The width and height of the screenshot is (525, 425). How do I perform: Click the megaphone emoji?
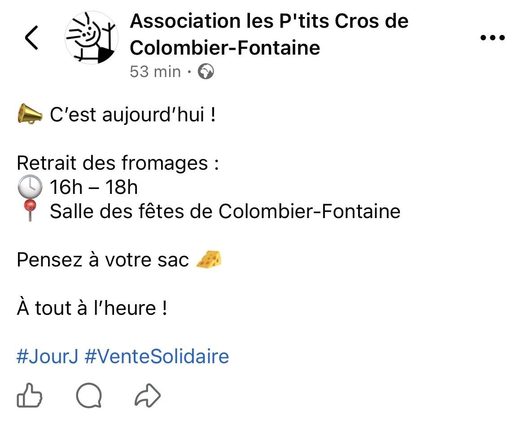point(30,115)
